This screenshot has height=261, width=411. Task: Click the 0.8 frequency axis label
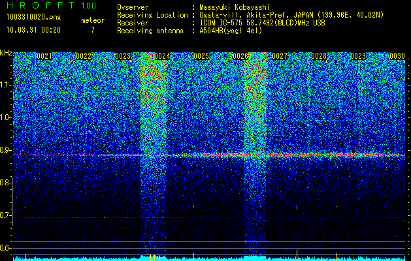click(5, 183)
